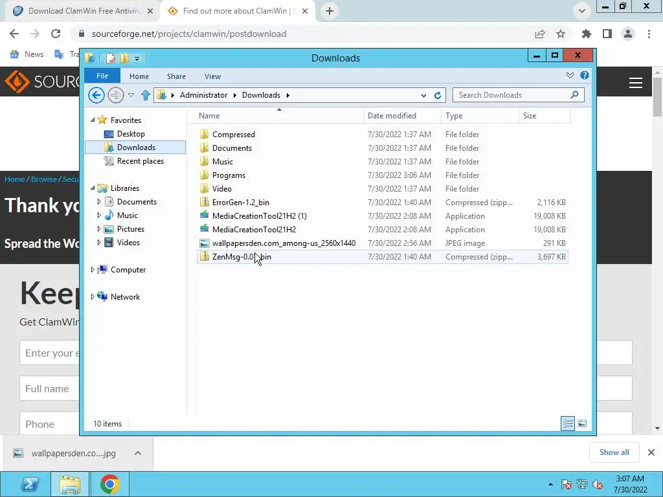Select the ErrorGen-1.2_bin zip file icon

pyautogui.click(x=204, y=202)
